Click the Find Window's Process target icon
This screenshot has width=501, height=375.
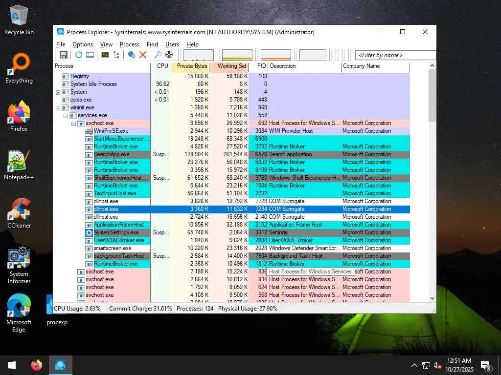click(169, 55)
